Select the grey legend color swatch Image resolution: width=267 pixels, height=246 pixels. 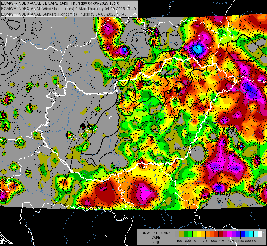(177, 234)
